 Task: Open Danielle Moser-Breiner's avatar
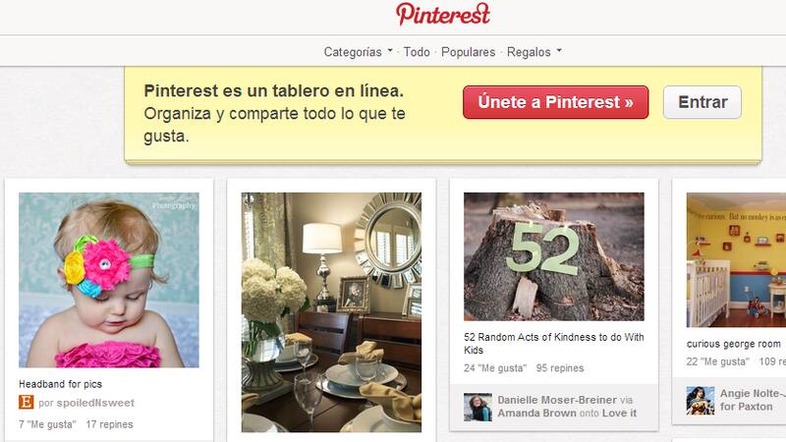pyautogui.click(x=477, y=407)
